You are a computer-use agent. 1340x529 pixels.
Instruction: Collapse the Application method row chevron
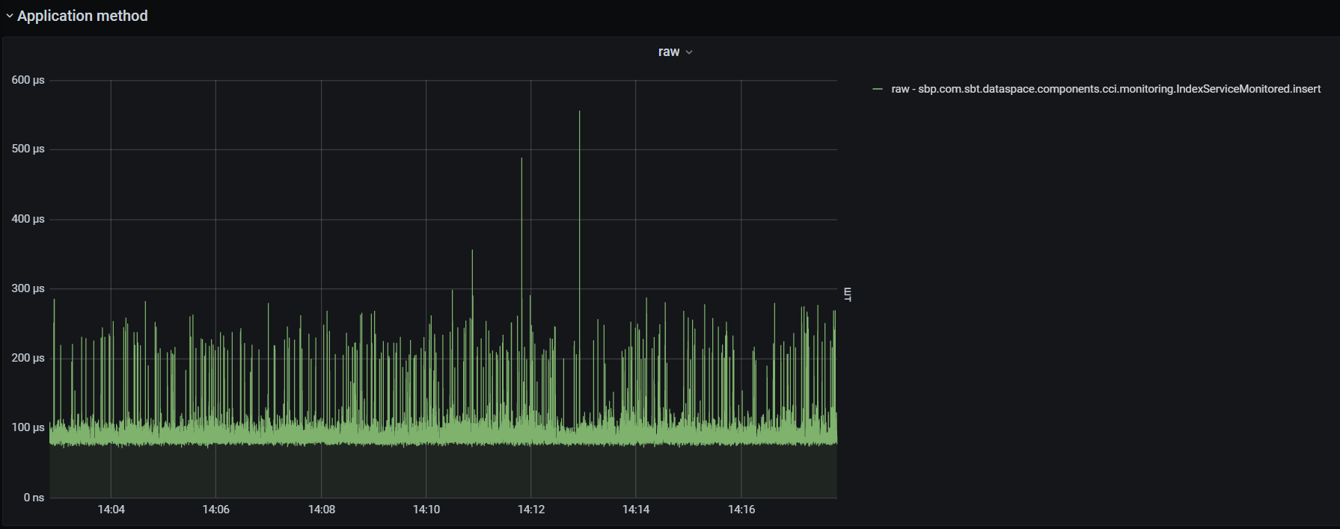[9, 16]
